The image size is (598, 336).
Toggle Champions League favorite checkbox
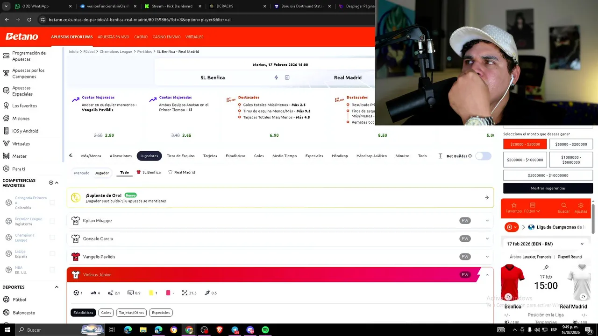52,238
